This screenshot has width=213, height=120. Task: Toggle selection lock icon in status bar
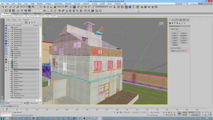[x=117, y=112]
